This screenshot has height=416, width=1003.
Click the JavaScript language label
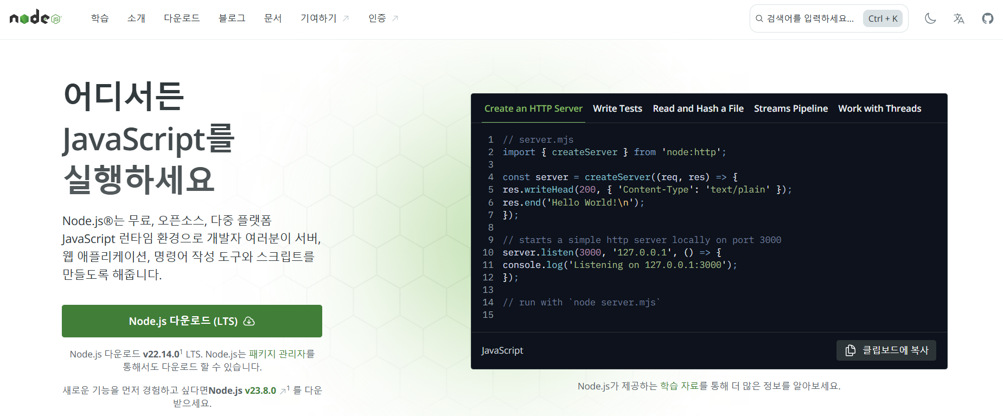tap(502, 350)
